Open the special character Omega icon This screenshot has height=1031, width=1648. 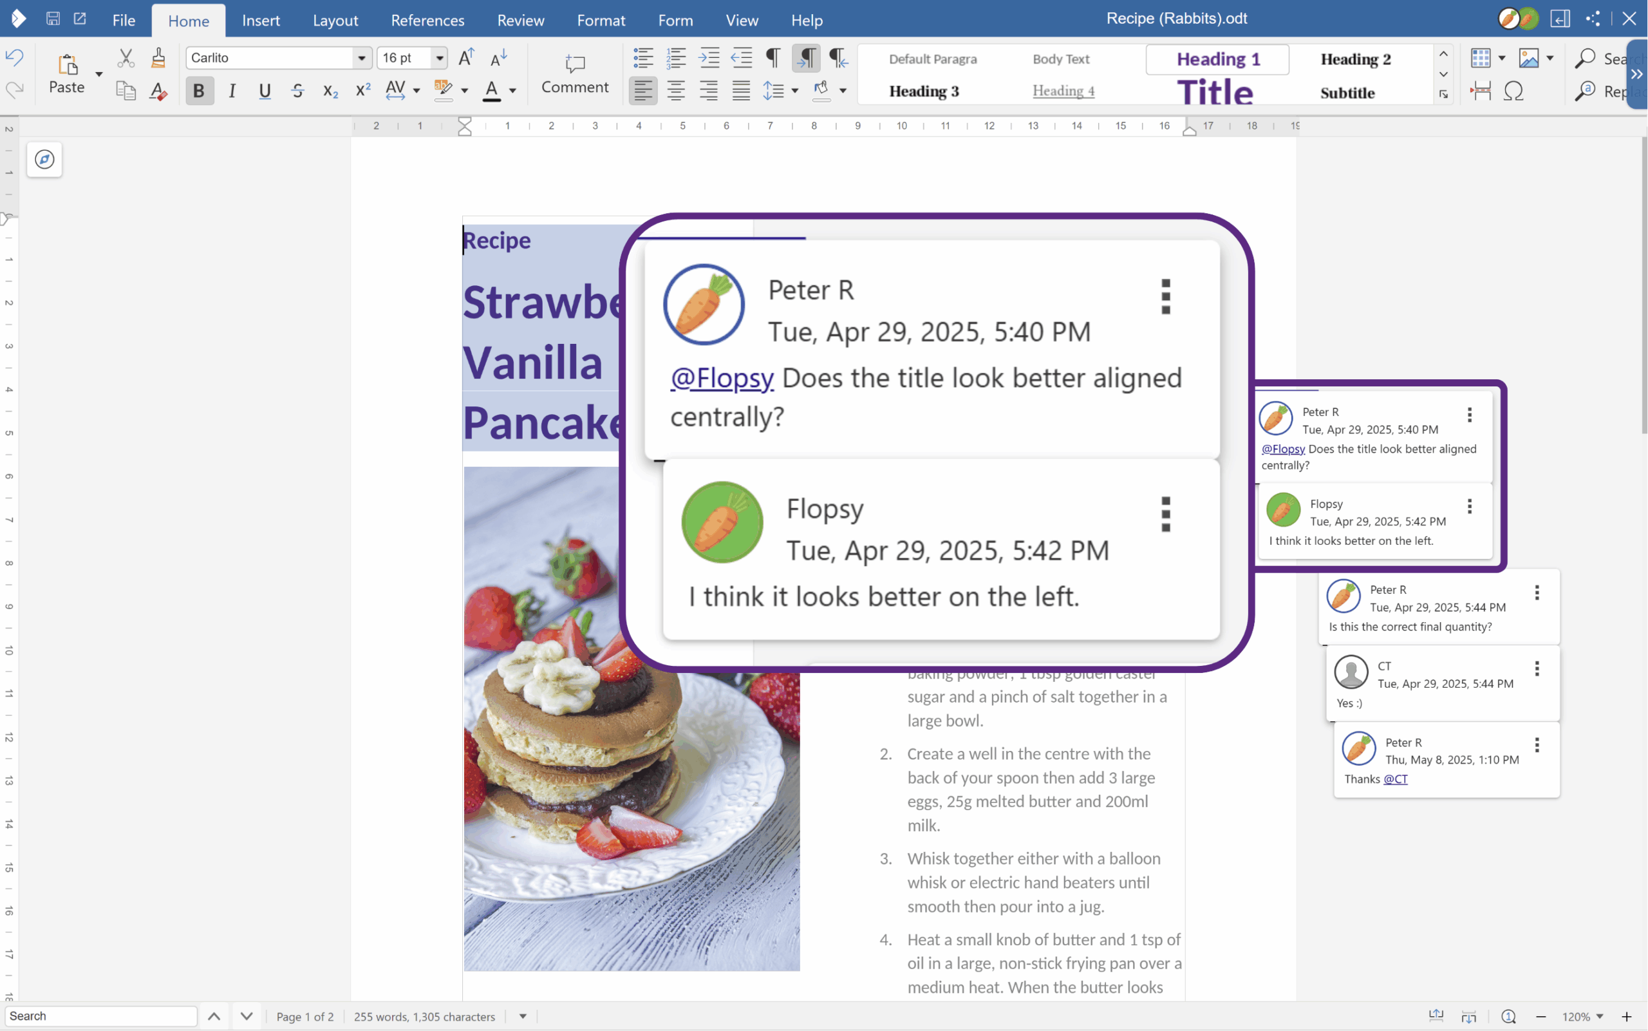pos(1513,91)
